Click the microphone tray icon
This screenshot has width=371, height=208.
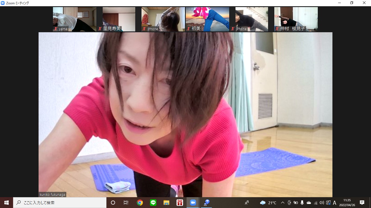coord(302,203)
